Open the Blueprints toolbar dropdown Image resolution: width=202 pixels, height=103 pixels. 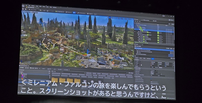tap(44, 11)
